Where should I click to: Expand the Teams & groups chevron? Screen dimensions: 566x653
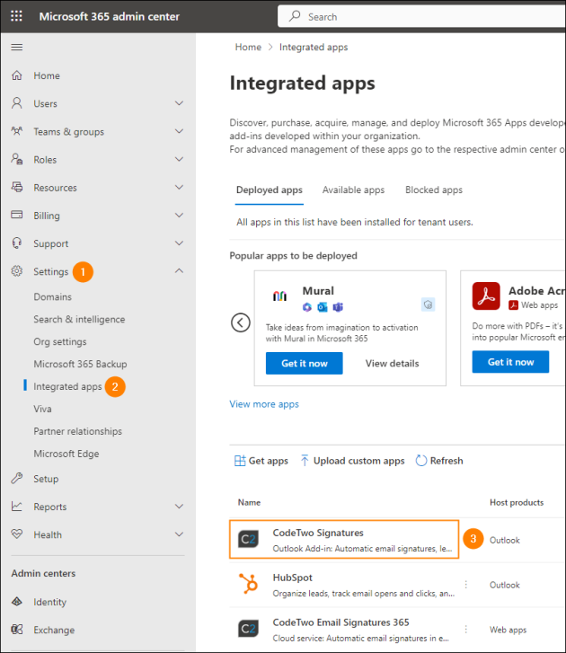179,131
